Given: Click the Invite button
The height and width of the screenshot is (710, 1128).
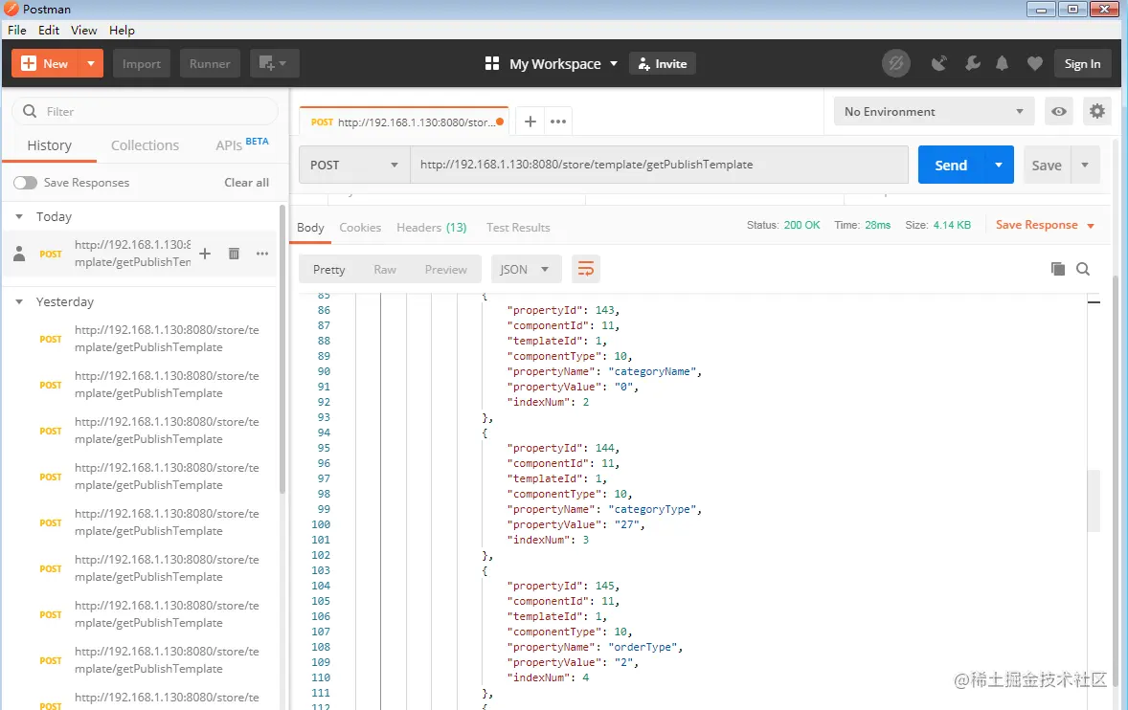Looking at the screenshot, I should click(663, 64).
